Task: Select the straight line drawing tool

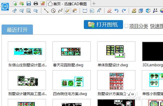Action: coord(46,11)
